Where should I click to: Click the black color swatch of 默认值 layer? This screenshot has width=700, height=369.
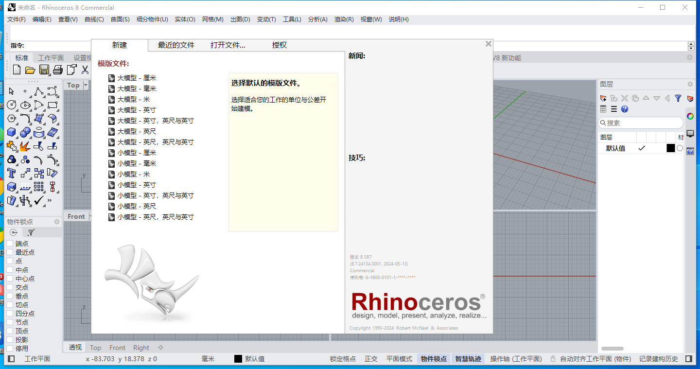pos(670,148)
